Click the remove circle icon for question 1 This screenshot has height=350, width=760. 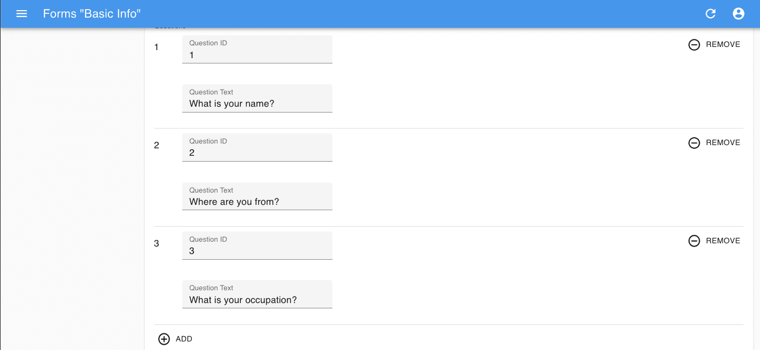coord(694,45)
